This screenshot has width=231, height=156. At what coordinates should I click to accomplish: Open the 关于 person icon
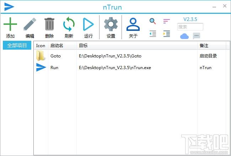click(133, 24)
